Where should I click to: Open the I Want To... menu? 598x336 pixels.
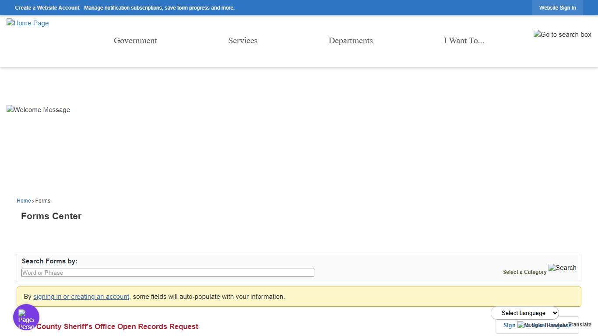pos(464,41)
